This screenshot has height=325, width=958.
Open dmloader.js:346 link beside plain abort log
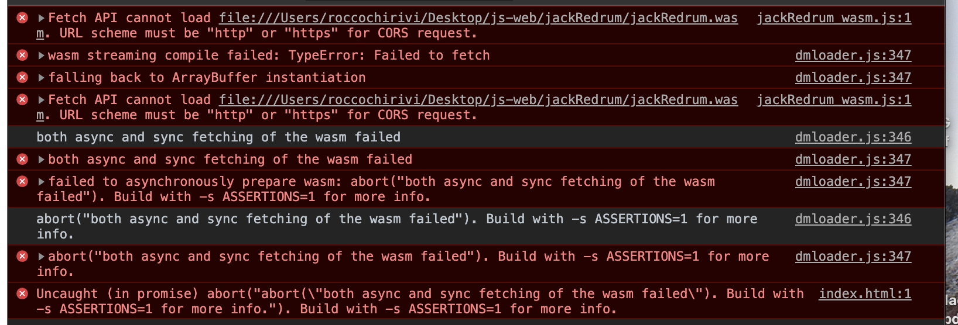coord(853,219)
